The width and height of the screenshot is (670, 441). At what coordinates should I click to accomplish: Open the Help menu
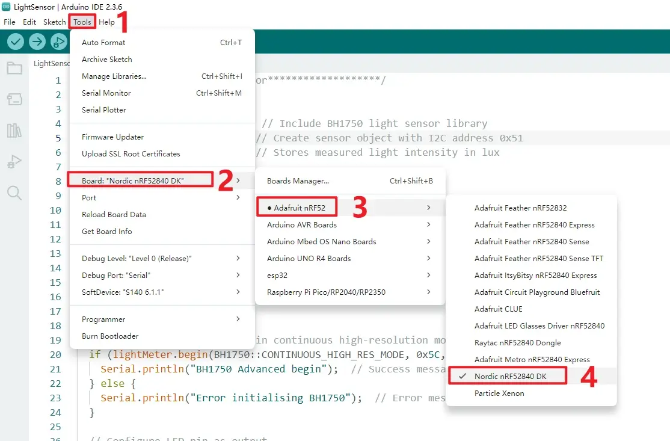pyautogui.click(x=106, y=22)
